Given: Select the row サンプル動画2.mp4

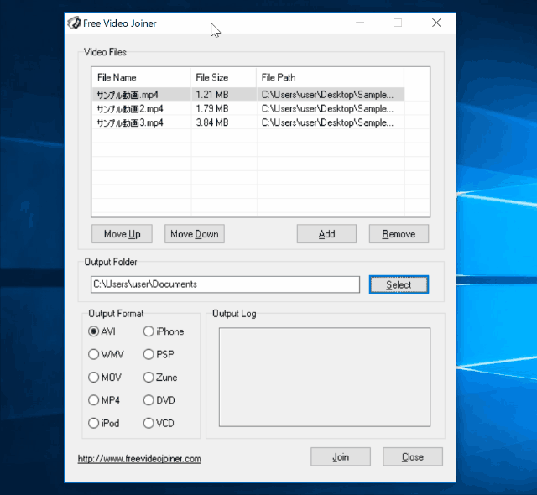Looking at the screenshot, I should (248, 108).
